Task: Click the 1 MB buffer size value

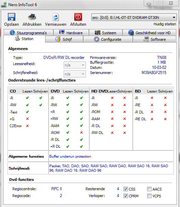Action: (162, 62)
